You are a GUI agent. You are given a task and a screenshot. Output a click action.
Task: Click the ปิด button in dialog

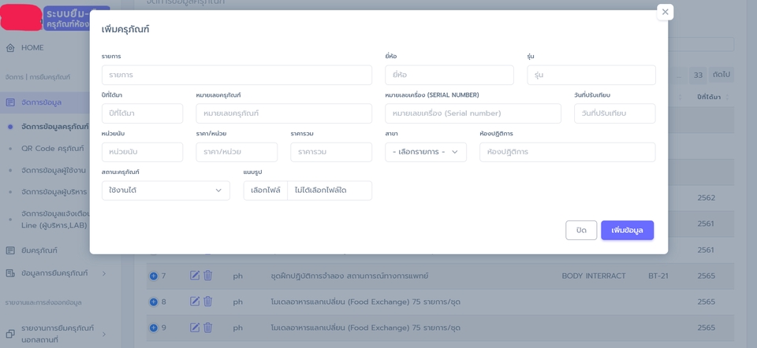pyautogui.click(x=581, y=231)
